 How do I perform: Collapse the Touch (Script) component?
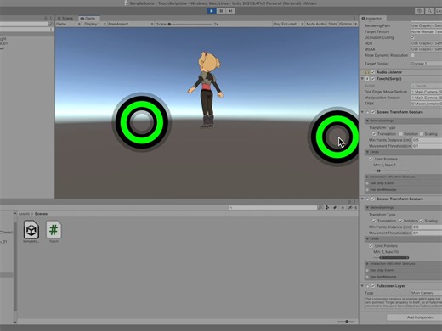point(362,79)
